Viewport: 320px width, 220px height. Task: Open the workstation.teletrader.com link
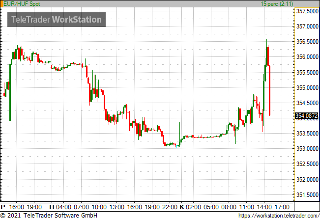(x=279, y=216)
